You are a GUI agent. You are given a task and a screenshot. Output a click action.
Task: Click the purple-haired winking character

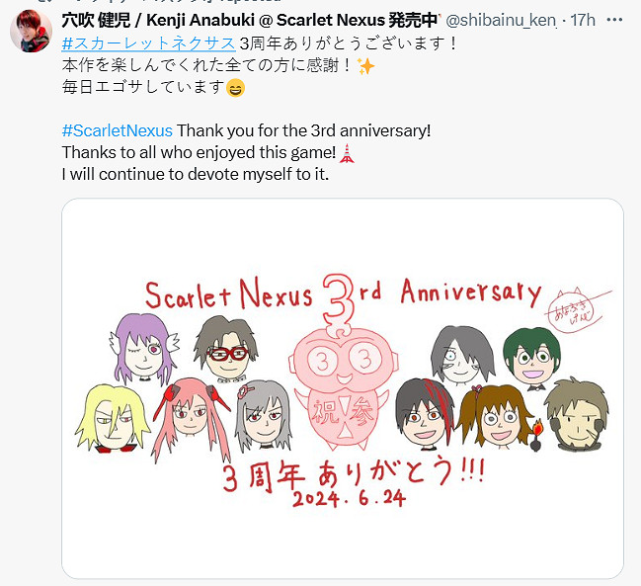click(144, 348)
